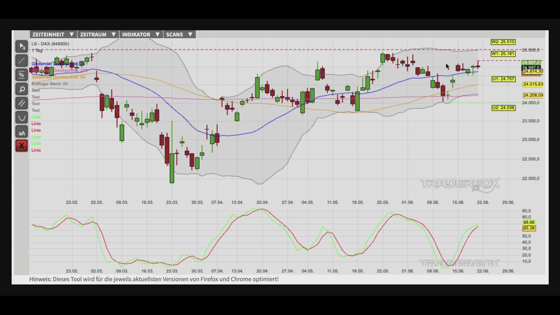Open the INDIKATOR dropdown
This screenshot has height=315, width=560.
pos(141,34)
